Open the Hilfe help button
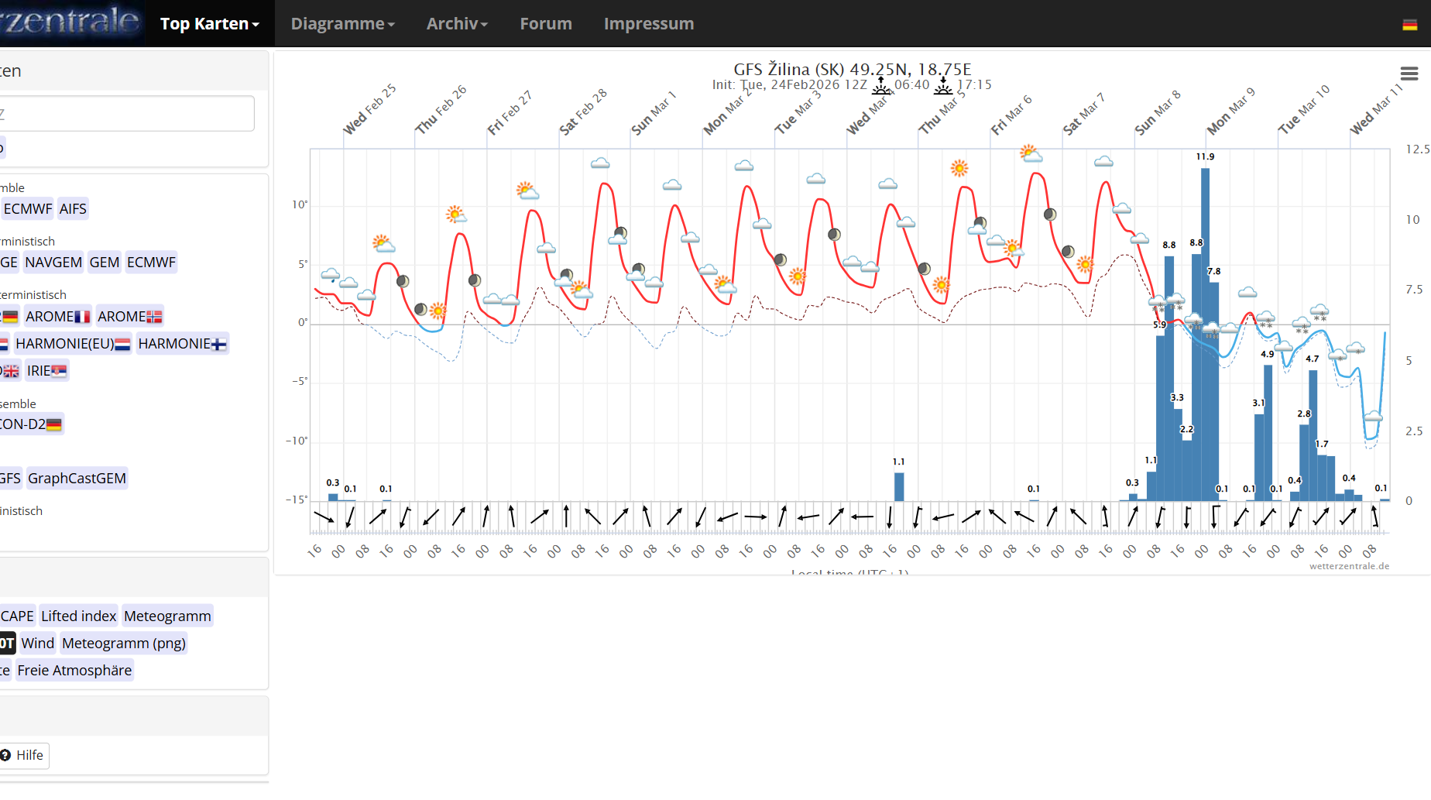The image size is (1431, 800). (22, 755)
